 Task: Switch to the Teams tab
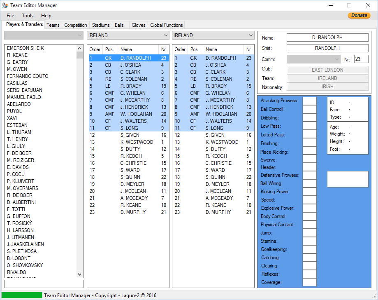point(53,25)
